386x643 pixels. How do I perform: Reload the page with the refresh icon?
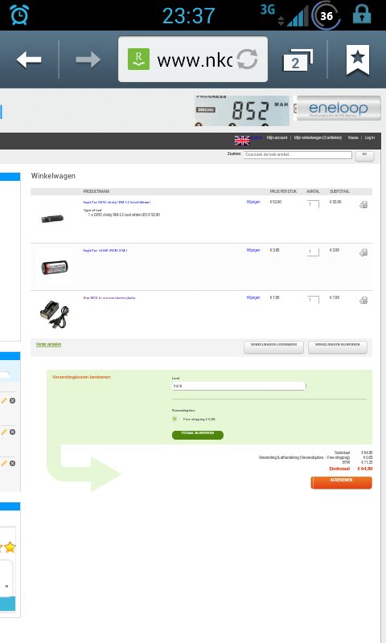click(248, 59)
